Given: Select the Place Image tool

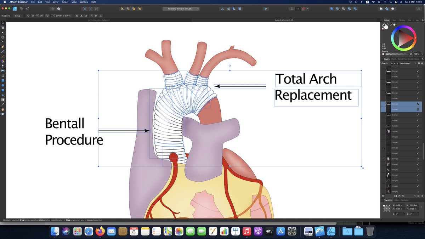Looking at the screenshot, I should 3,71.
